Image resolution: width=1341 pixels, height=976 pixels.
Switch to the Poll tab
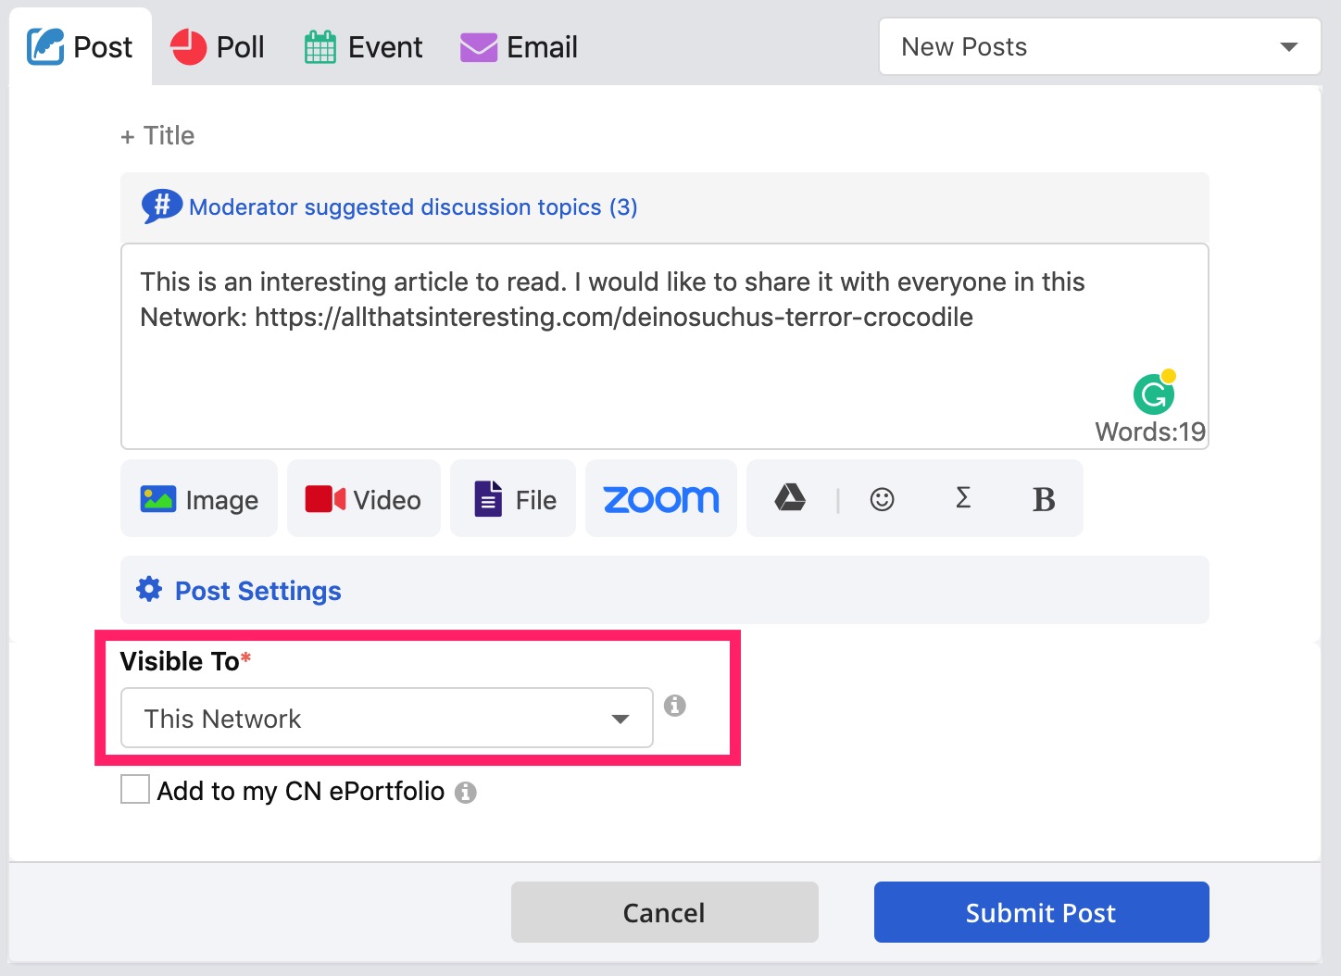point(218,46)
